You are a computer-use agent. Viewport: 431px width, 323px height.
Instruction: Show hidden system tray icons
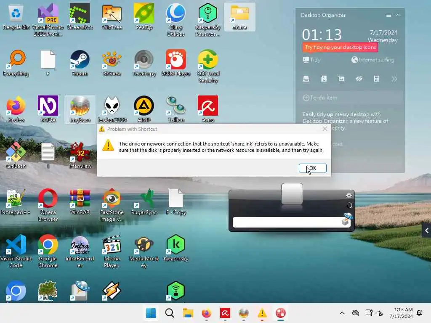tap(342, 313)
